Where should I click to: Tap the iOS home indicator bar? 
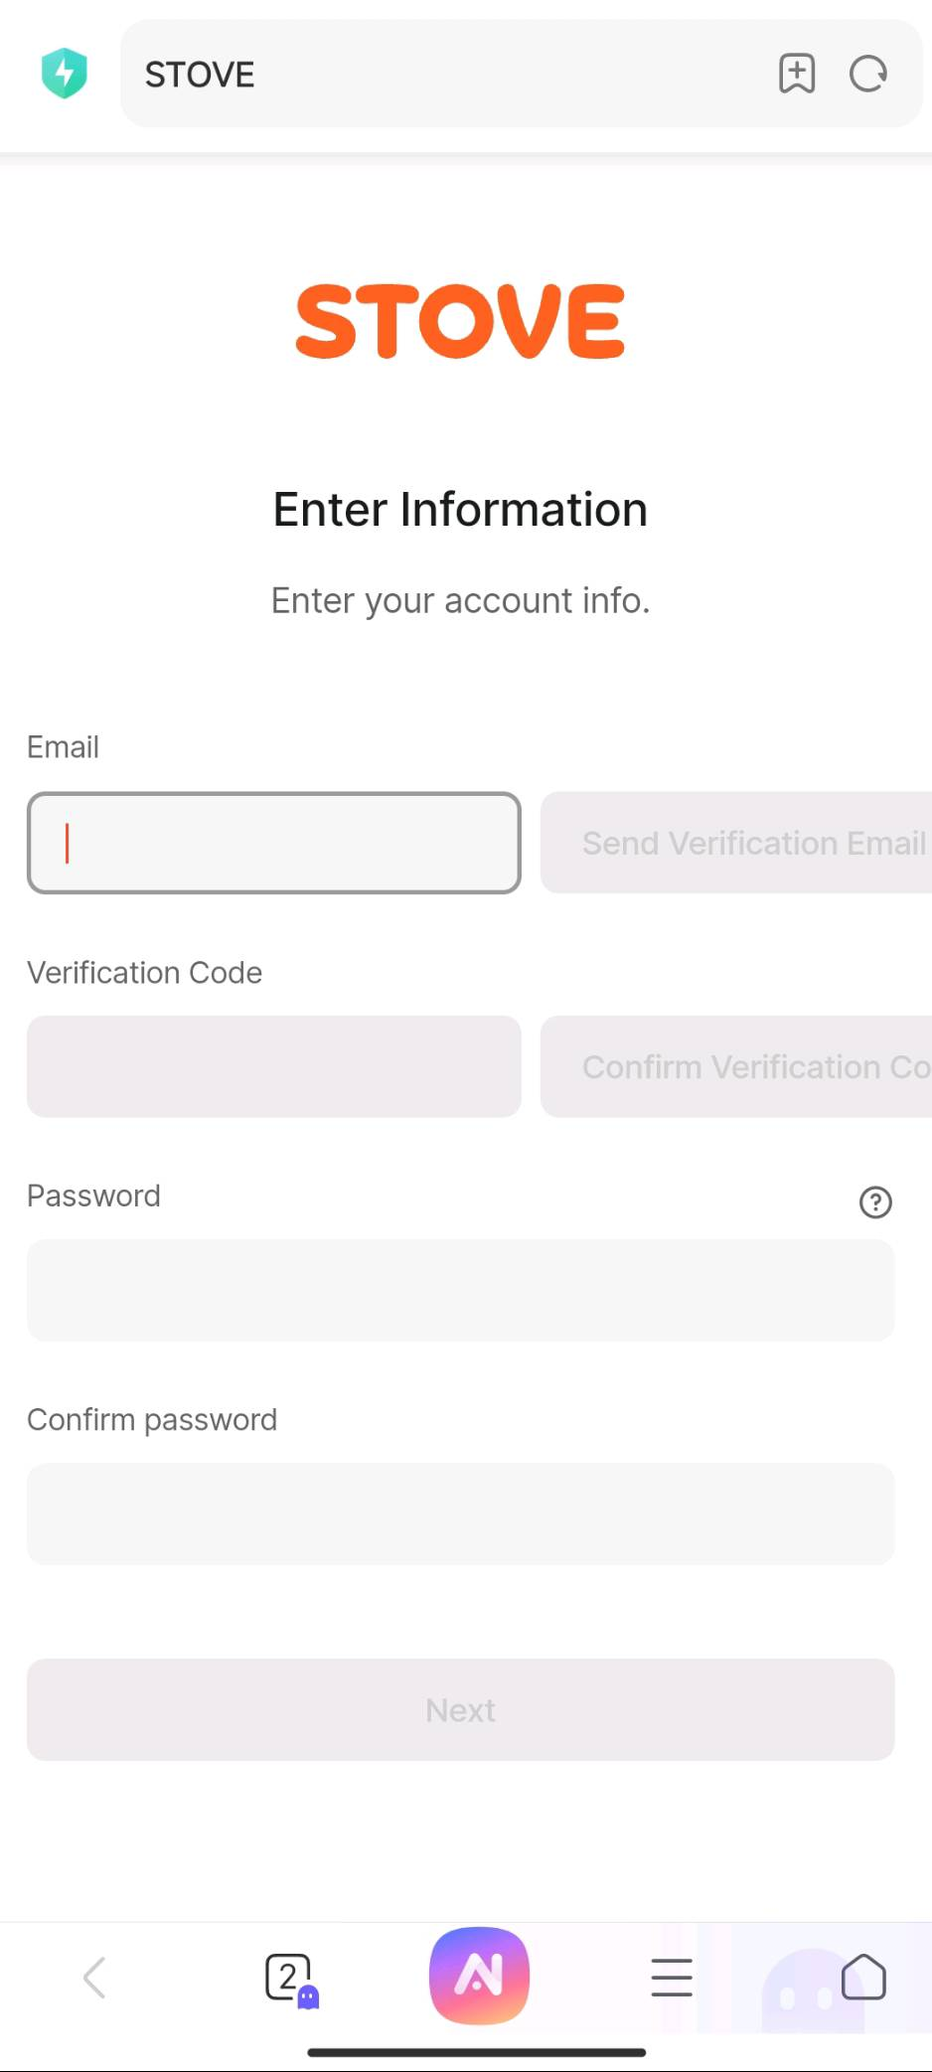point(477,2052)
